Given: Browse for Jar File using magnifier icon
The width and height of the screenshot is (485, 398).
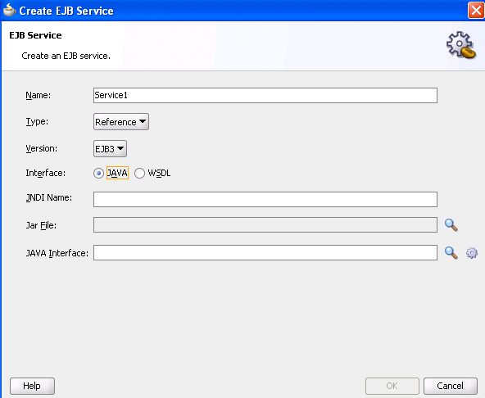Looking at the screenshot, I should [x=451, y=225].
